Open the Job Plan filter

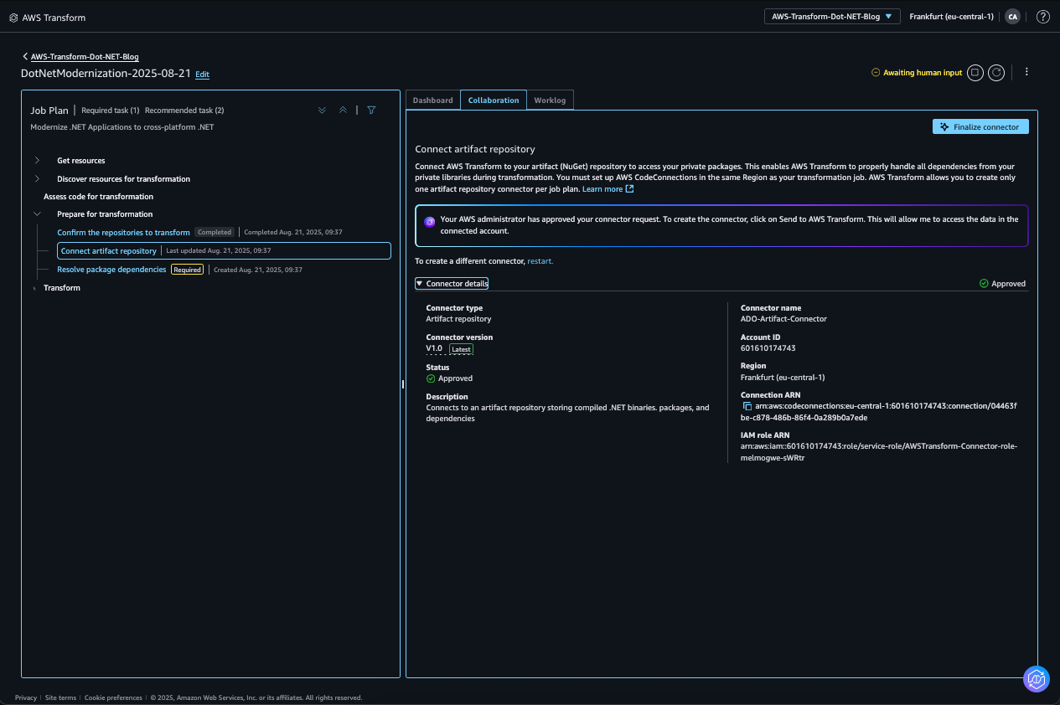tap(371, 110)
